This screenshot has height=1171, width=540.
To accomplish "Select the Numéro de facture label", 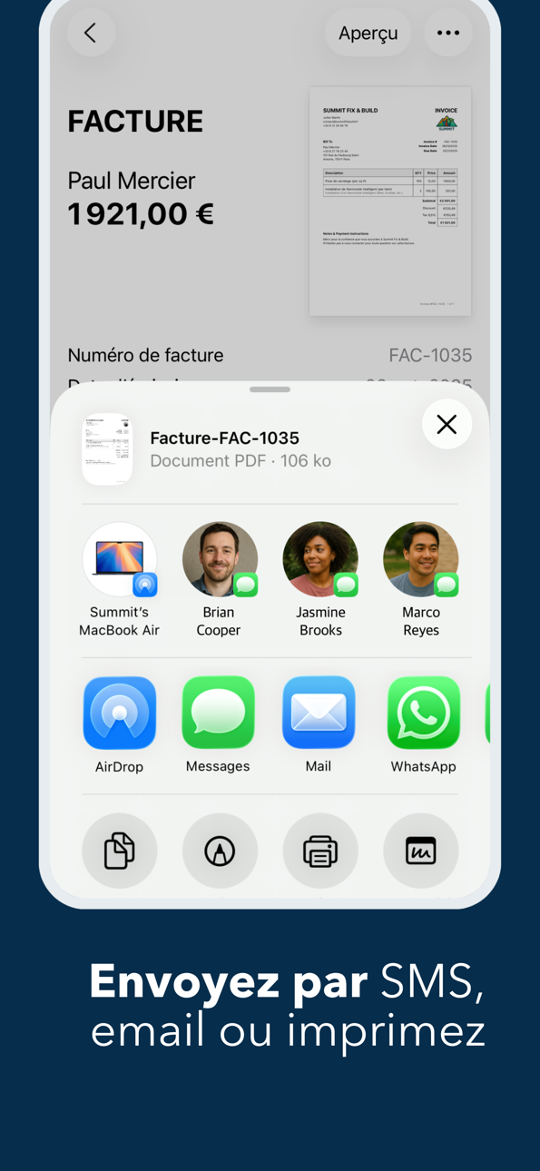I will [x=145, y=355].
